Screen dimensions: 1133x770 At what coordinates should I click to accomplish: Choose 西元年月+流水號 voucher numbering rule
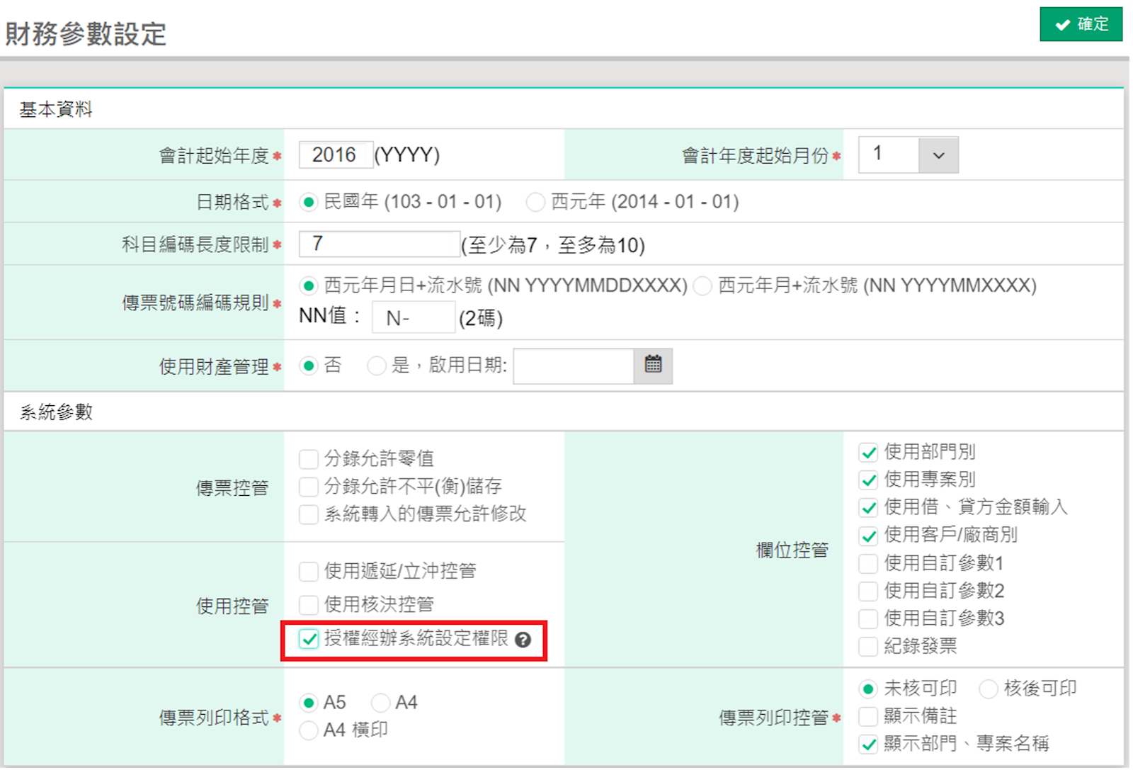point(702,286)
